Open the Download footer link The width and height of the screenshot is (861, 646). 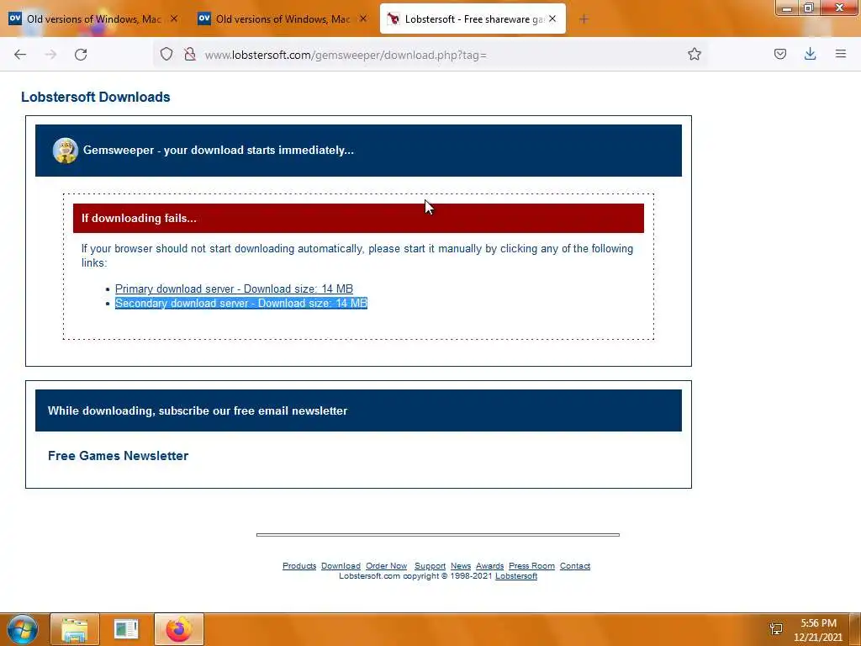pos(341,566)
